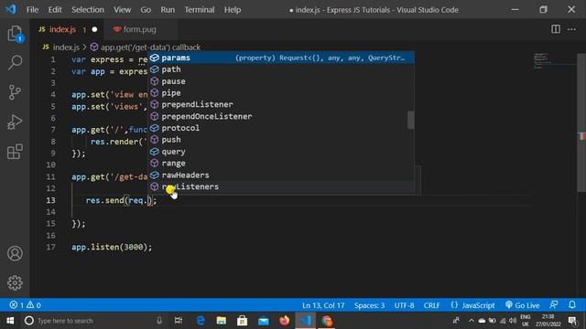Click the code minimap
The image size is (586, 329).
point(554,61)
